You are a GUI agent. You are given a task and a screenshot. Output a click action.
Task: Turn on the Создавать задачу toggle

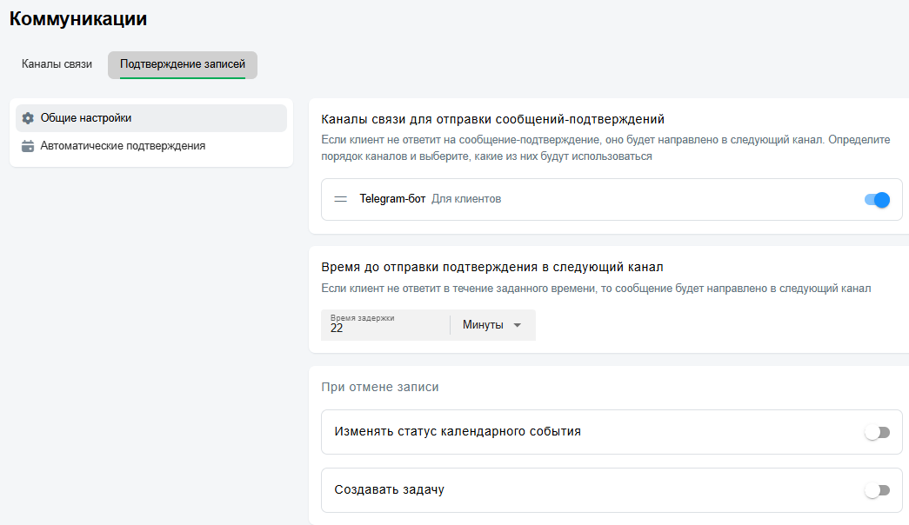point(877,490)
